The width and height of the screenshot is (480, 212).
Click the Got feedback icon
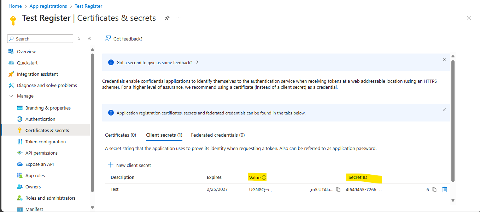tap(107, 39)
